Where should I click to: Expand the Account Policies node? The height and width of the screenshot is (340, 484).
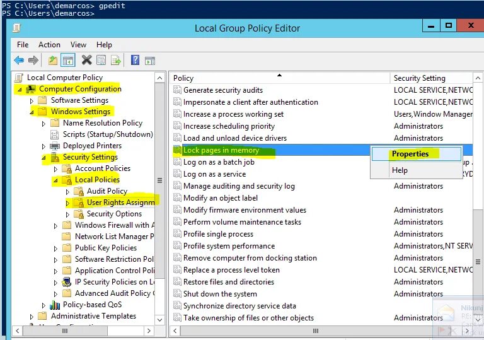pyautogui.click(x=55, y=169)
